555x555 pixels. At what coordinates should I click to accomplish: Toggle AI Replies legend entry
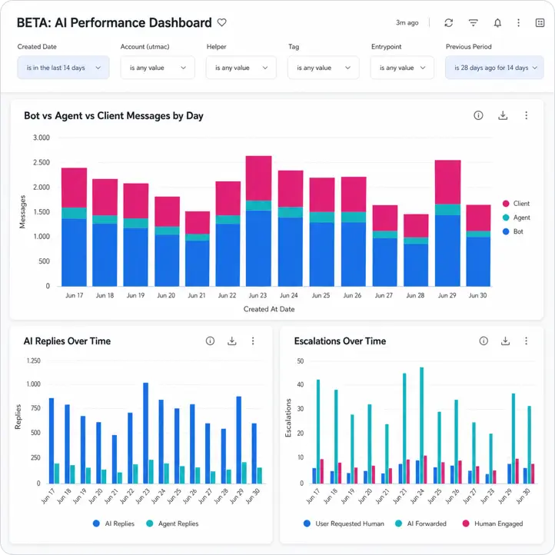click(x=114, y=523)
